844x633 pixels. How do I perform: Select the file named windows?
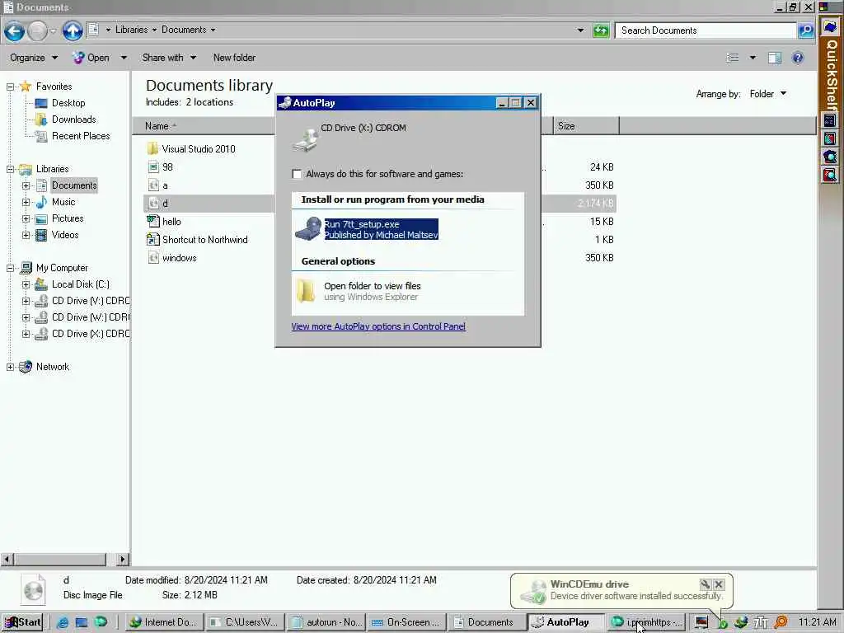click(x=179, y=258)
